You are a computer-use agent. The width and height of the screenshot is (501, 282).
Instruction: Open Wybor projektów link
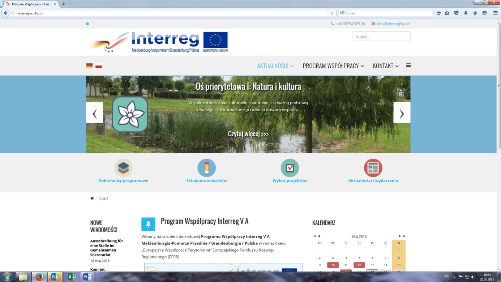pos(290,180)
